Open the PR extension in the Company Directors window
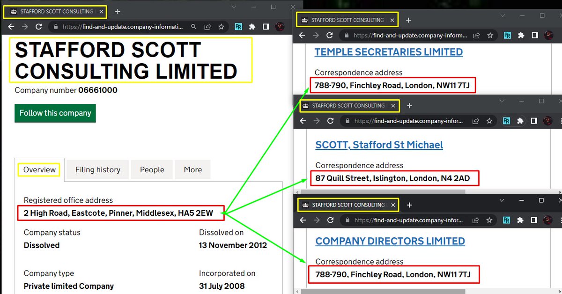Screen dimensions: 562x294 pos(507,220)
